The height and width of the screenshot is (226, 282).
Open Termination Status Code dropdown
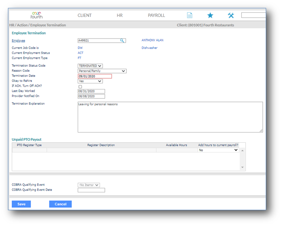tap(90, 66)
